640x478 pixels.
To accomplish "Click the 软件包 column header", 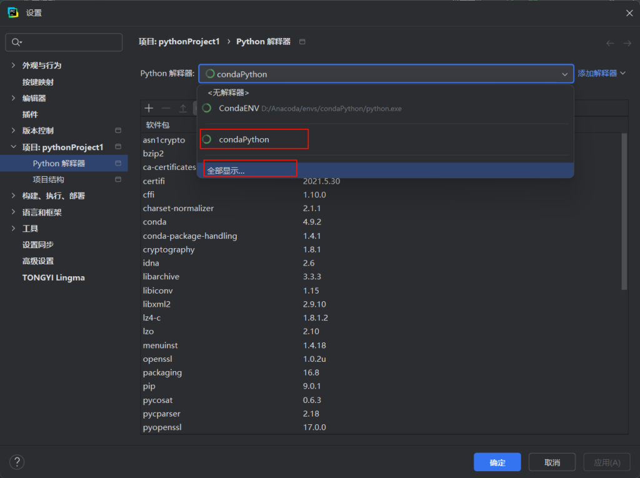I will tap(157, 125).
